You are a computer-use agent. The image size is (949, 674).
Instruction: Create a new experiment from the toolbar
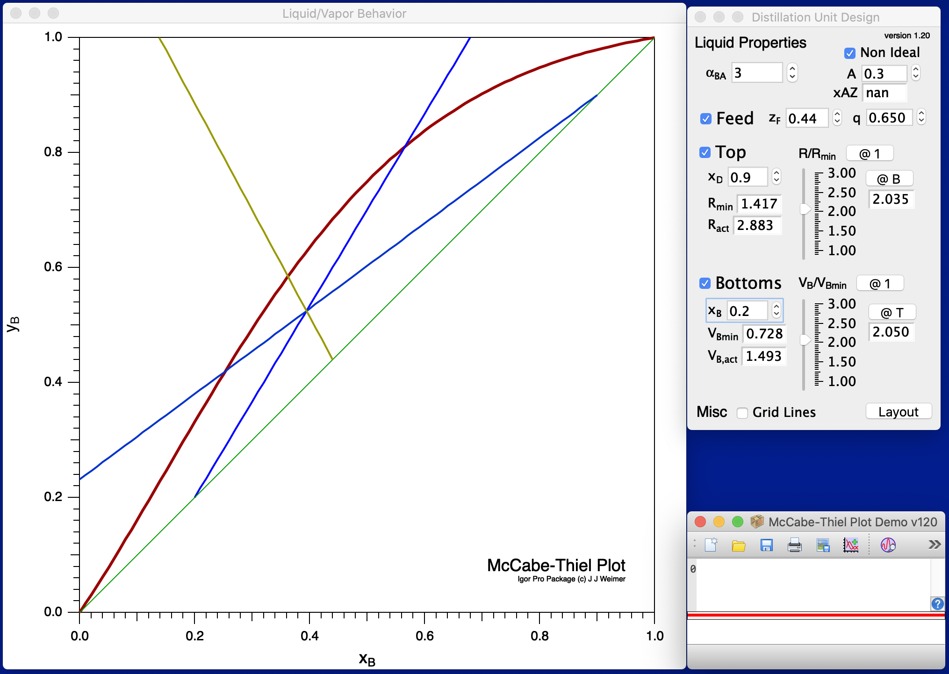[711, 545]
